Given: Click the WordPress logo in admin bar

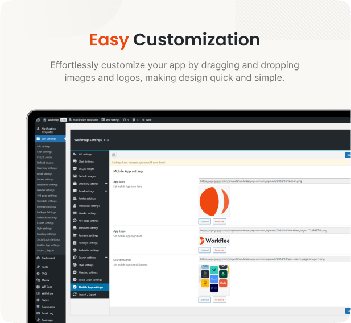Looking at the screenshot, I should coord(38,120).
